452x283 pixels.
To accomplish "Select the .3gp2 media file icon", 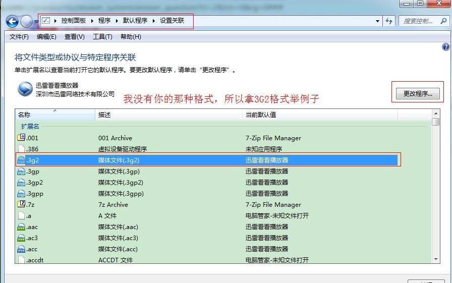I will (x=21, y=183).
